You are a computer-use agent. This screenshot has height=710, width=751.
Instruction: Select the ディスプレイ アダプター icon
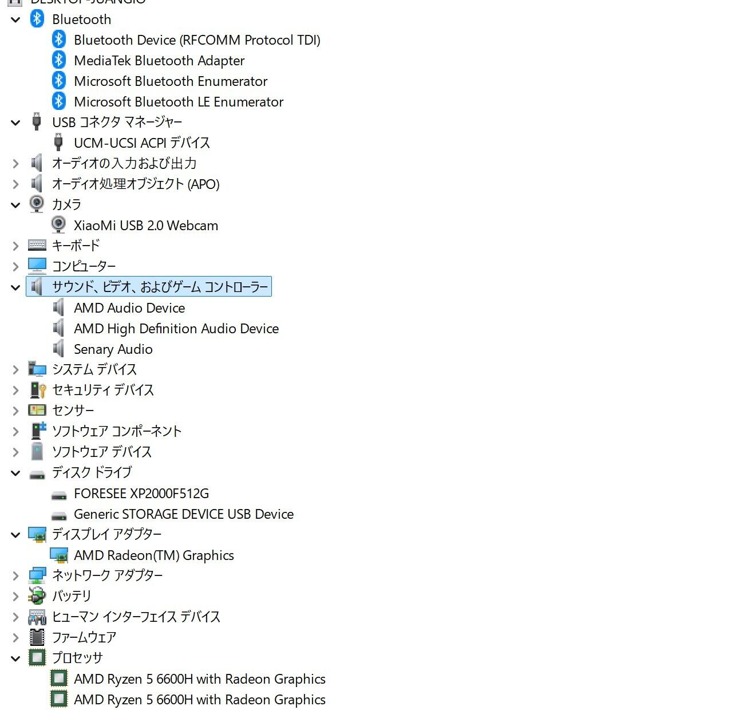(37, 535)
